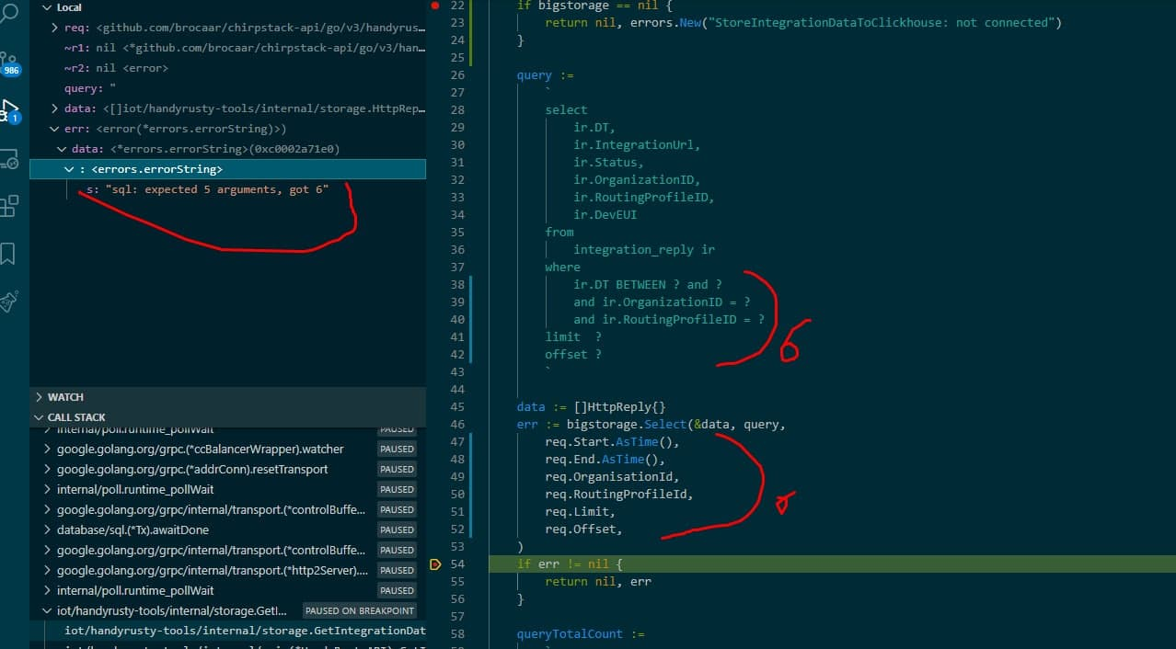Click the PAUSED ON BREAKPOINT label
The width and height of the screenshot is (1176, 649).
click(x=360, y=610)
